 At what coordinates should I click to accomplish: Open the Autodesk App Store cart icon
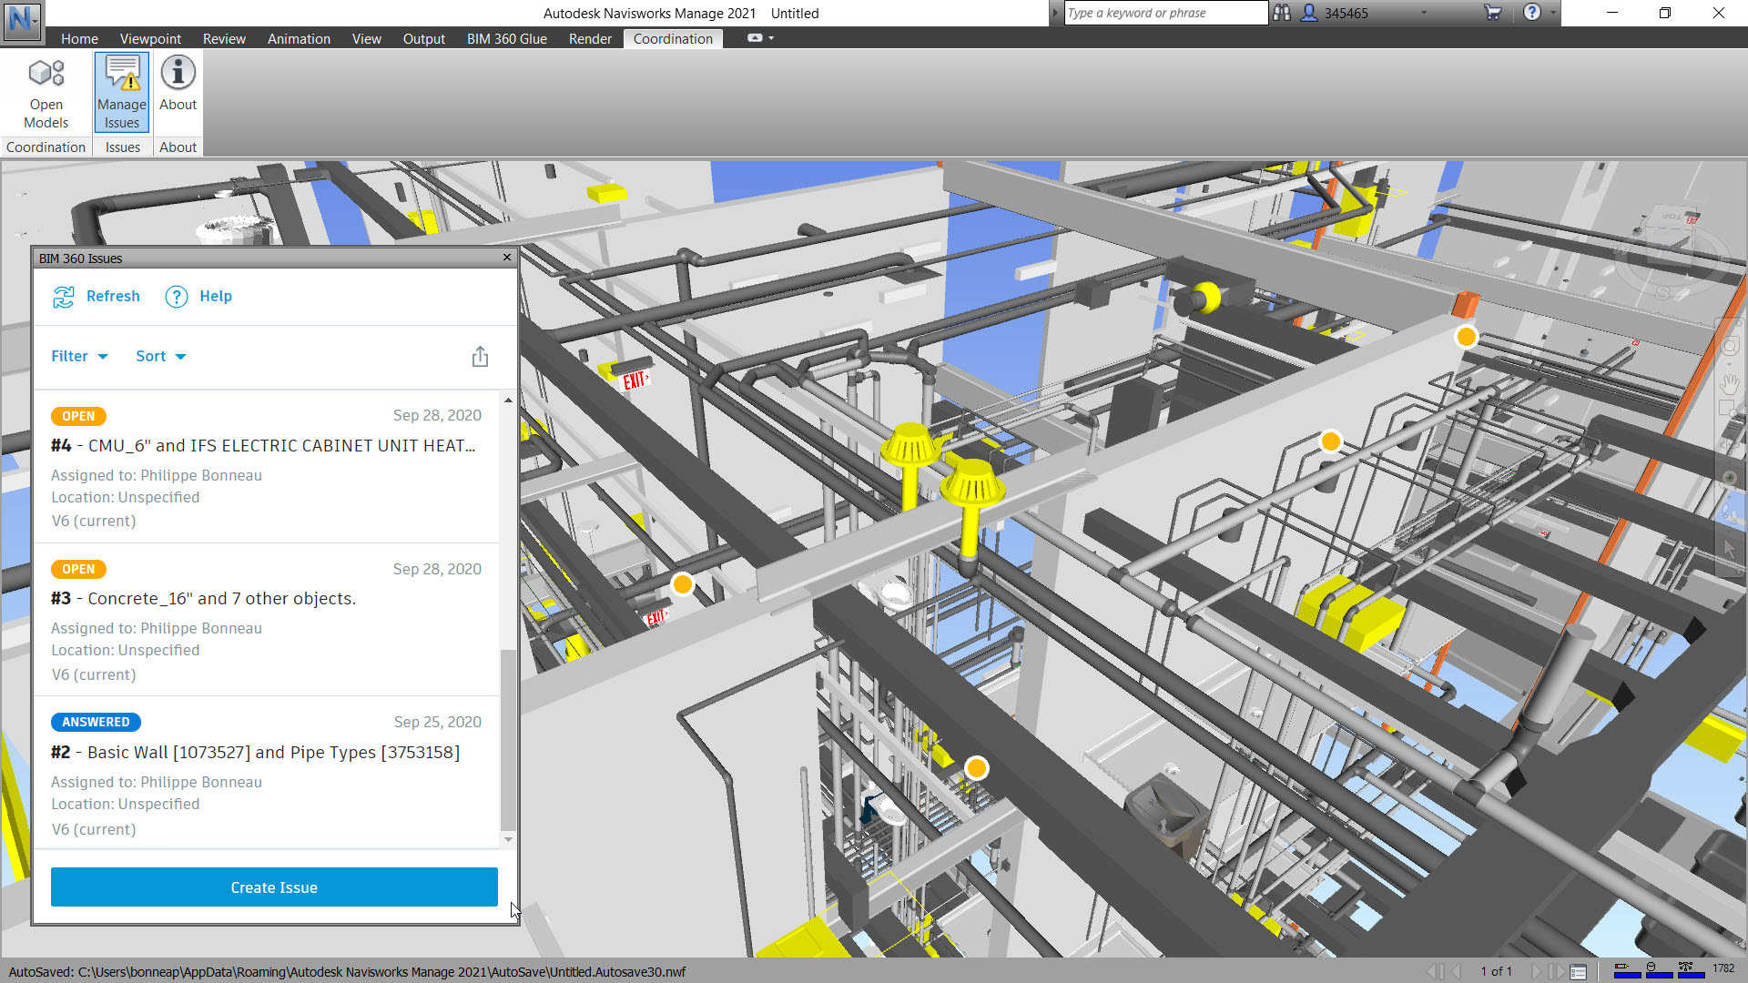[x=1492, y=13]
